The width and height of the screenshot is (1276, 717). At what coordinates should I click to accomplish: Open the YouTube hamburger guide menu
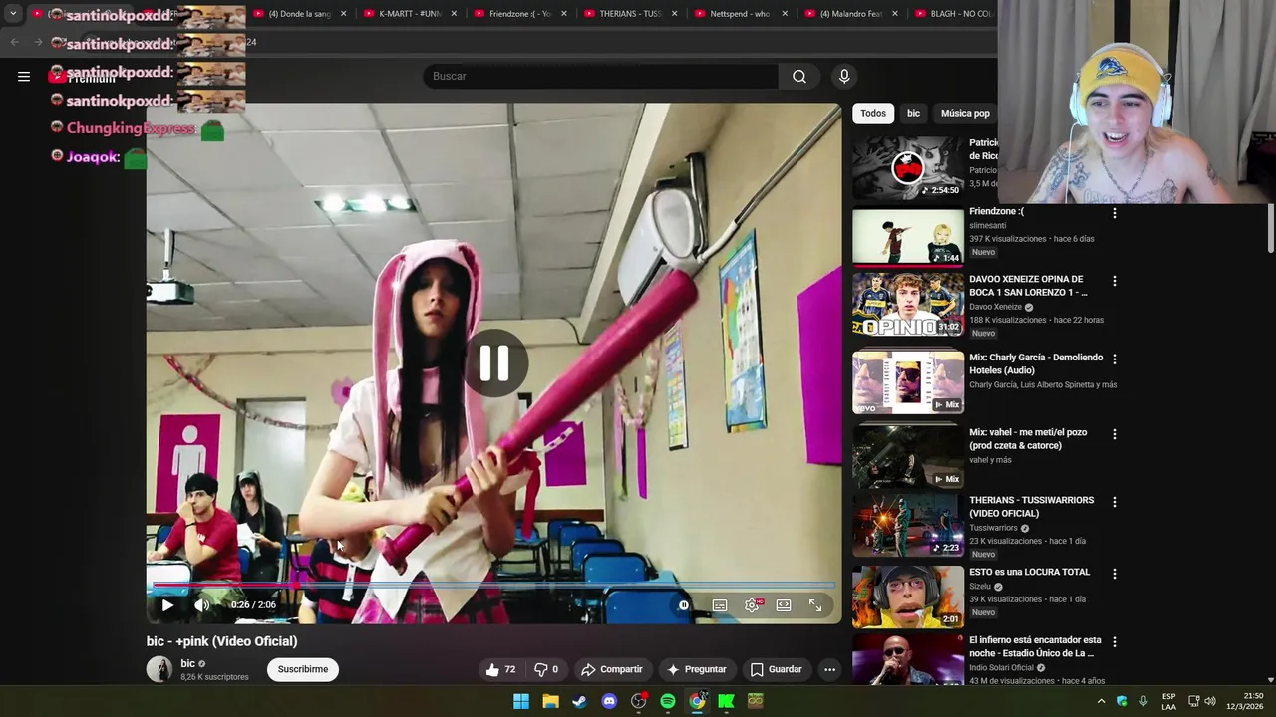[24, 76]
